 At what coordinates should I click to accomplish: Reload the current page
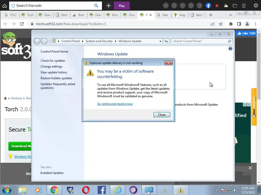(x=22, y=24)
